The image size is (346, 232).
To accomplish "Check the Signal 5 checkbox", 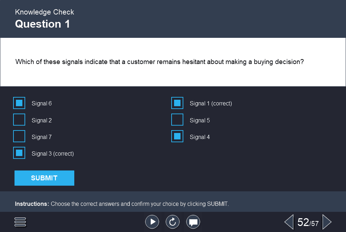I will pyautogui.click(x=177, y=120).
